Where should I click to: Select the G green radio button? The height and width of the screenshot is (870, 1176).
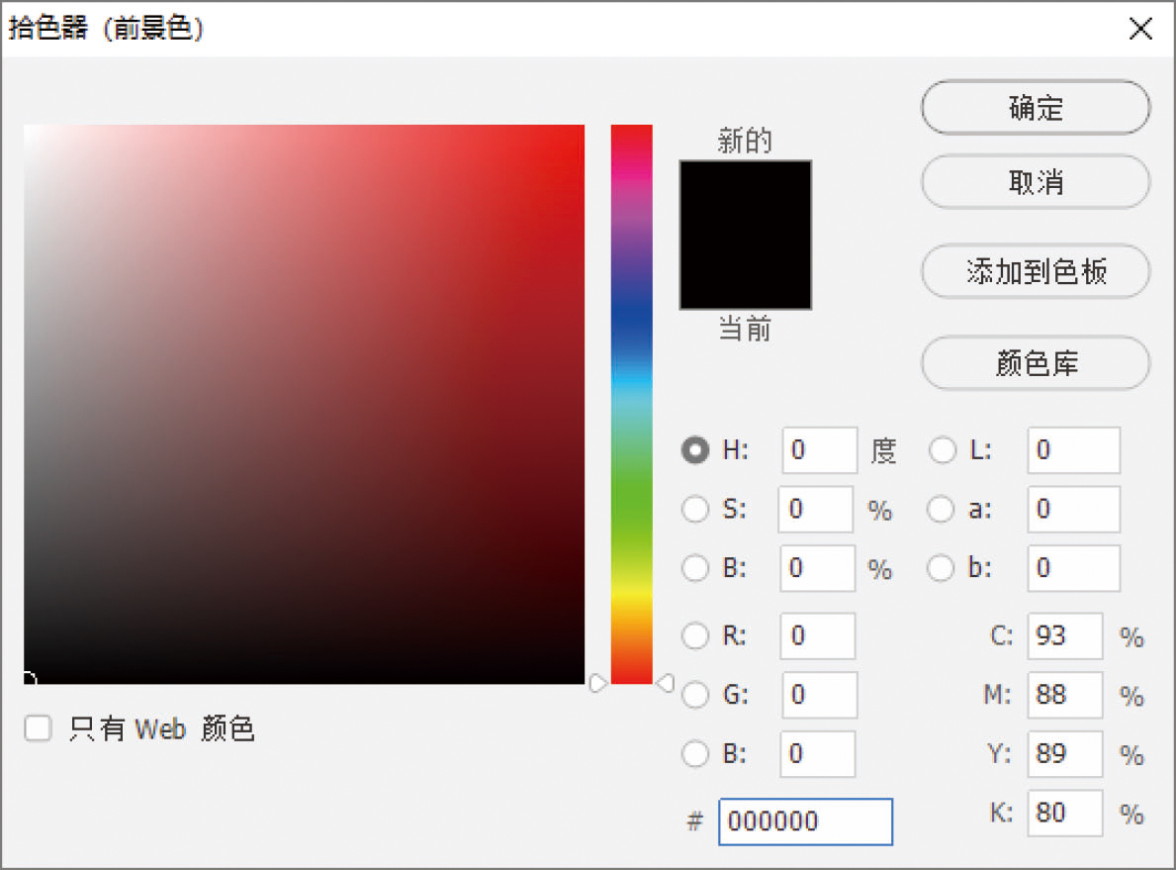coord(696,695)
